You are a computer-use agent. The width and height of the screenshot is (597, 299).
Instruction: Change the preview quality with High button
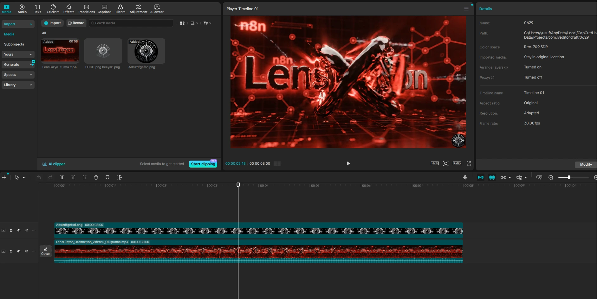coord(435,163)
